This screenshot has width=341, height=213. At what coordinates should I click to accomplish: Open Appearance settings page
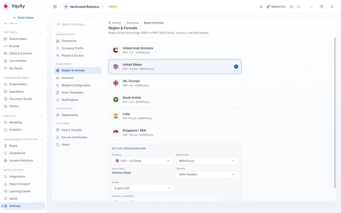coord(78,115)
